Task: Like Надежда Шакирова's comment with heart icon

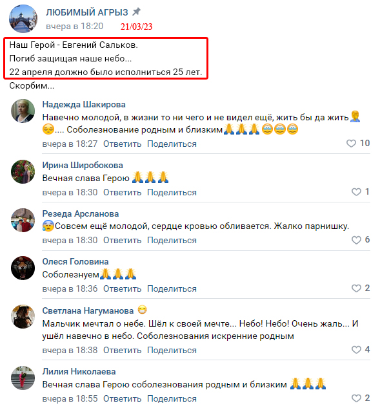Action: [351, 144]
